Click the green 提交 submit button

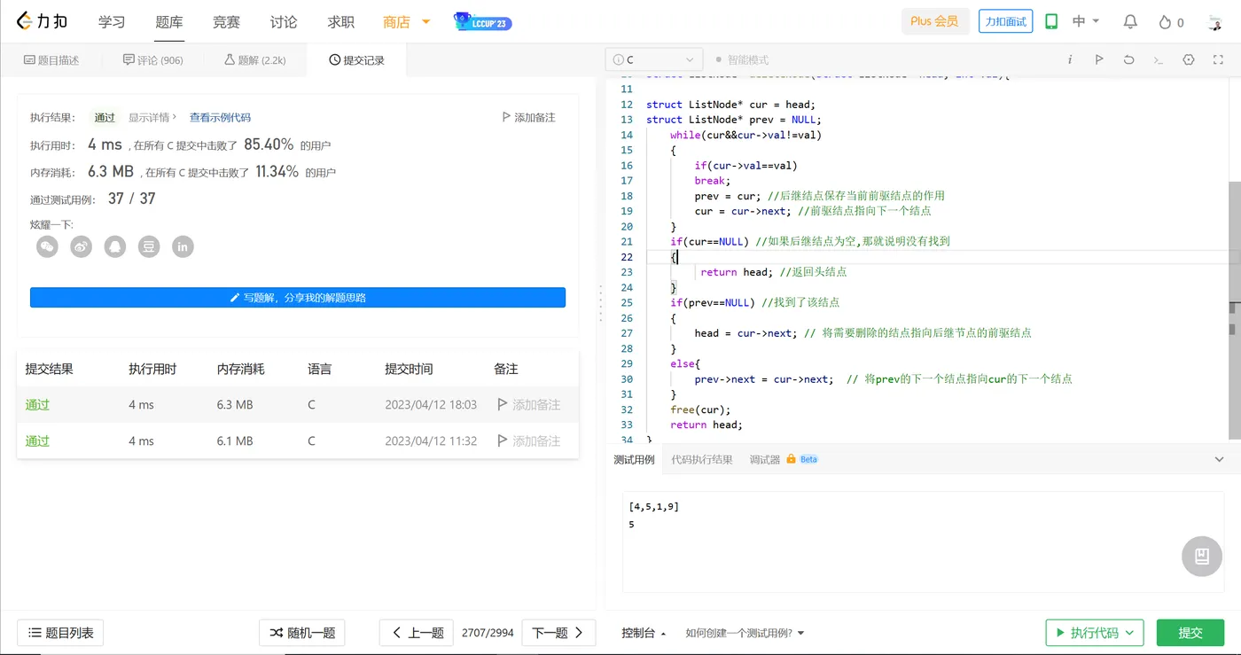(1190, 633)
